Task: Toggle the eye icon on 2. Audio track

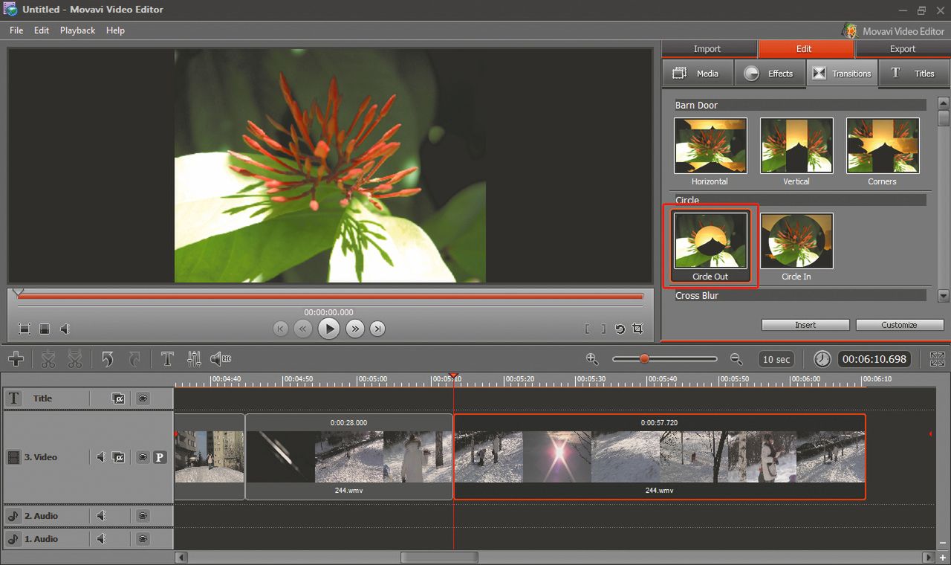Action: tap(143, 516)
